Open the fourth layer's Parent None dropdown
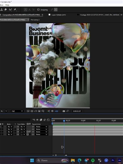Image resolution: width=123 pixels, height=164 pixels. point(42,134)
